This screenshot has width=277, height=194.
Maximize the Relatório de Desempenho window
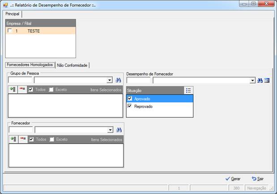pos(253,4)
